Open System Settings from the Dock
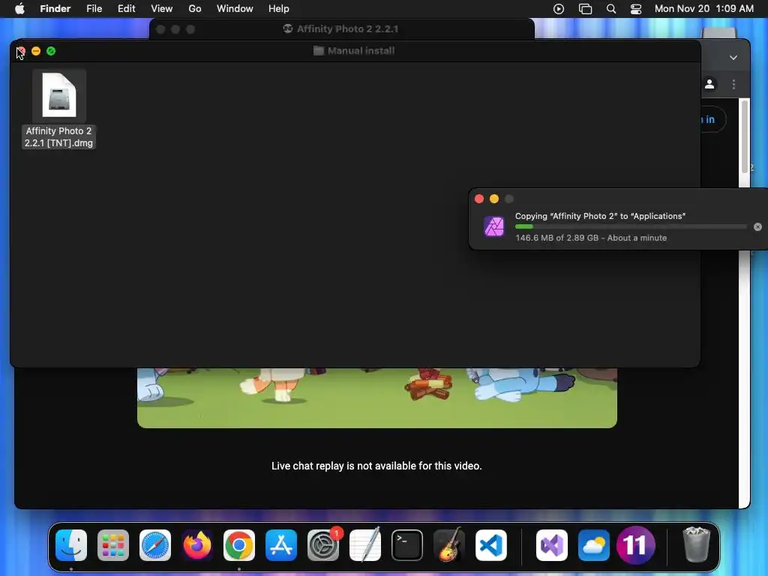 (323, 544)
